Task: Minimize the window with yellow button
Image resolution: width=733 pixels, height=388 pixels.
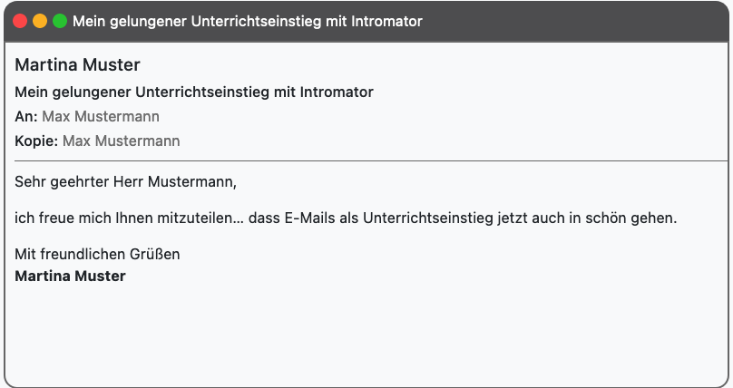Action: [x=40, y=21]
